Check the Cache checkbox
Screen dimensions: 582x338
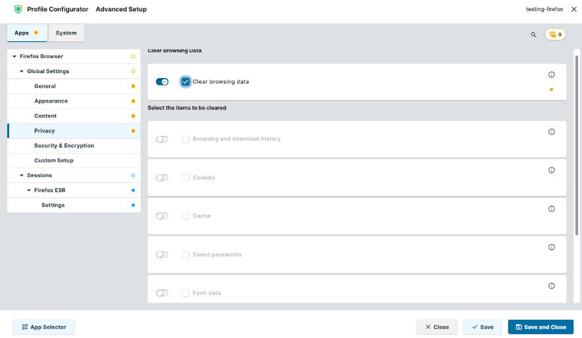click(x=185, y=216)
